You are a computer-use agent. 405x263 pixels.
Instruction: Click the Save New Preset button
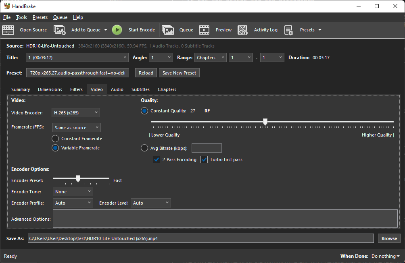[x=179, y=72]
